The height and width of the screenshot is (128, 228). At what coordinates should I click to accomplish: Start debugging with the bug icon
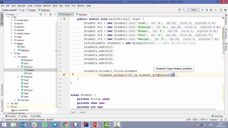(x=207, y=10)
